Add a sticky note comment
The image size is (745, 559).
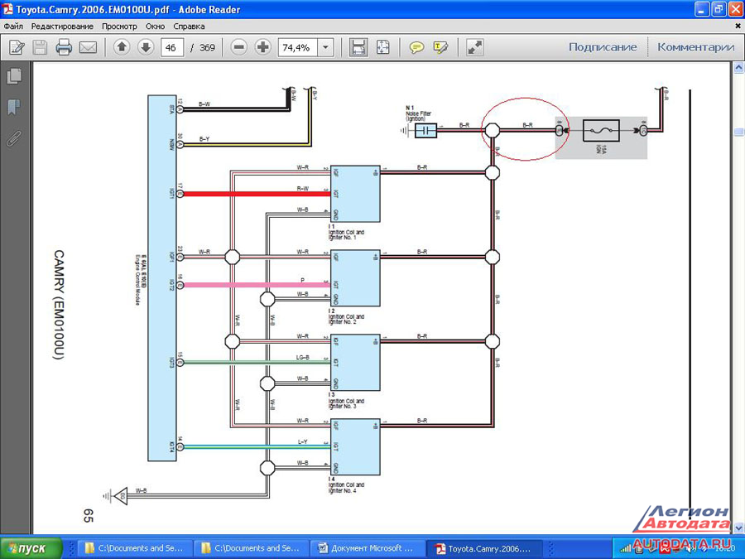click(x=416, y=47)
